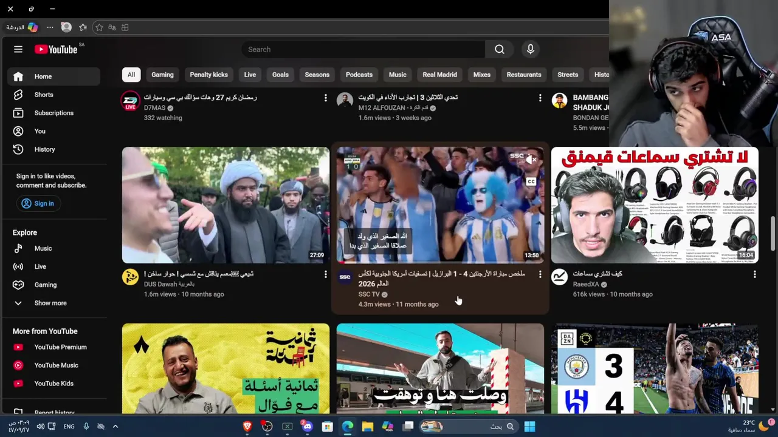The height and width of the screenshot is (437, 778).
Task: Open the D7MAS channel name link
Action: click(x=154, y=108)
